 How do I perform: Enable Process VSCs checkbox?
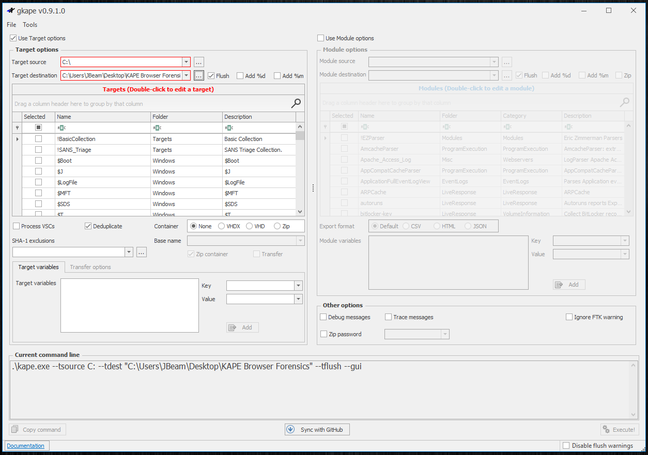17,226
